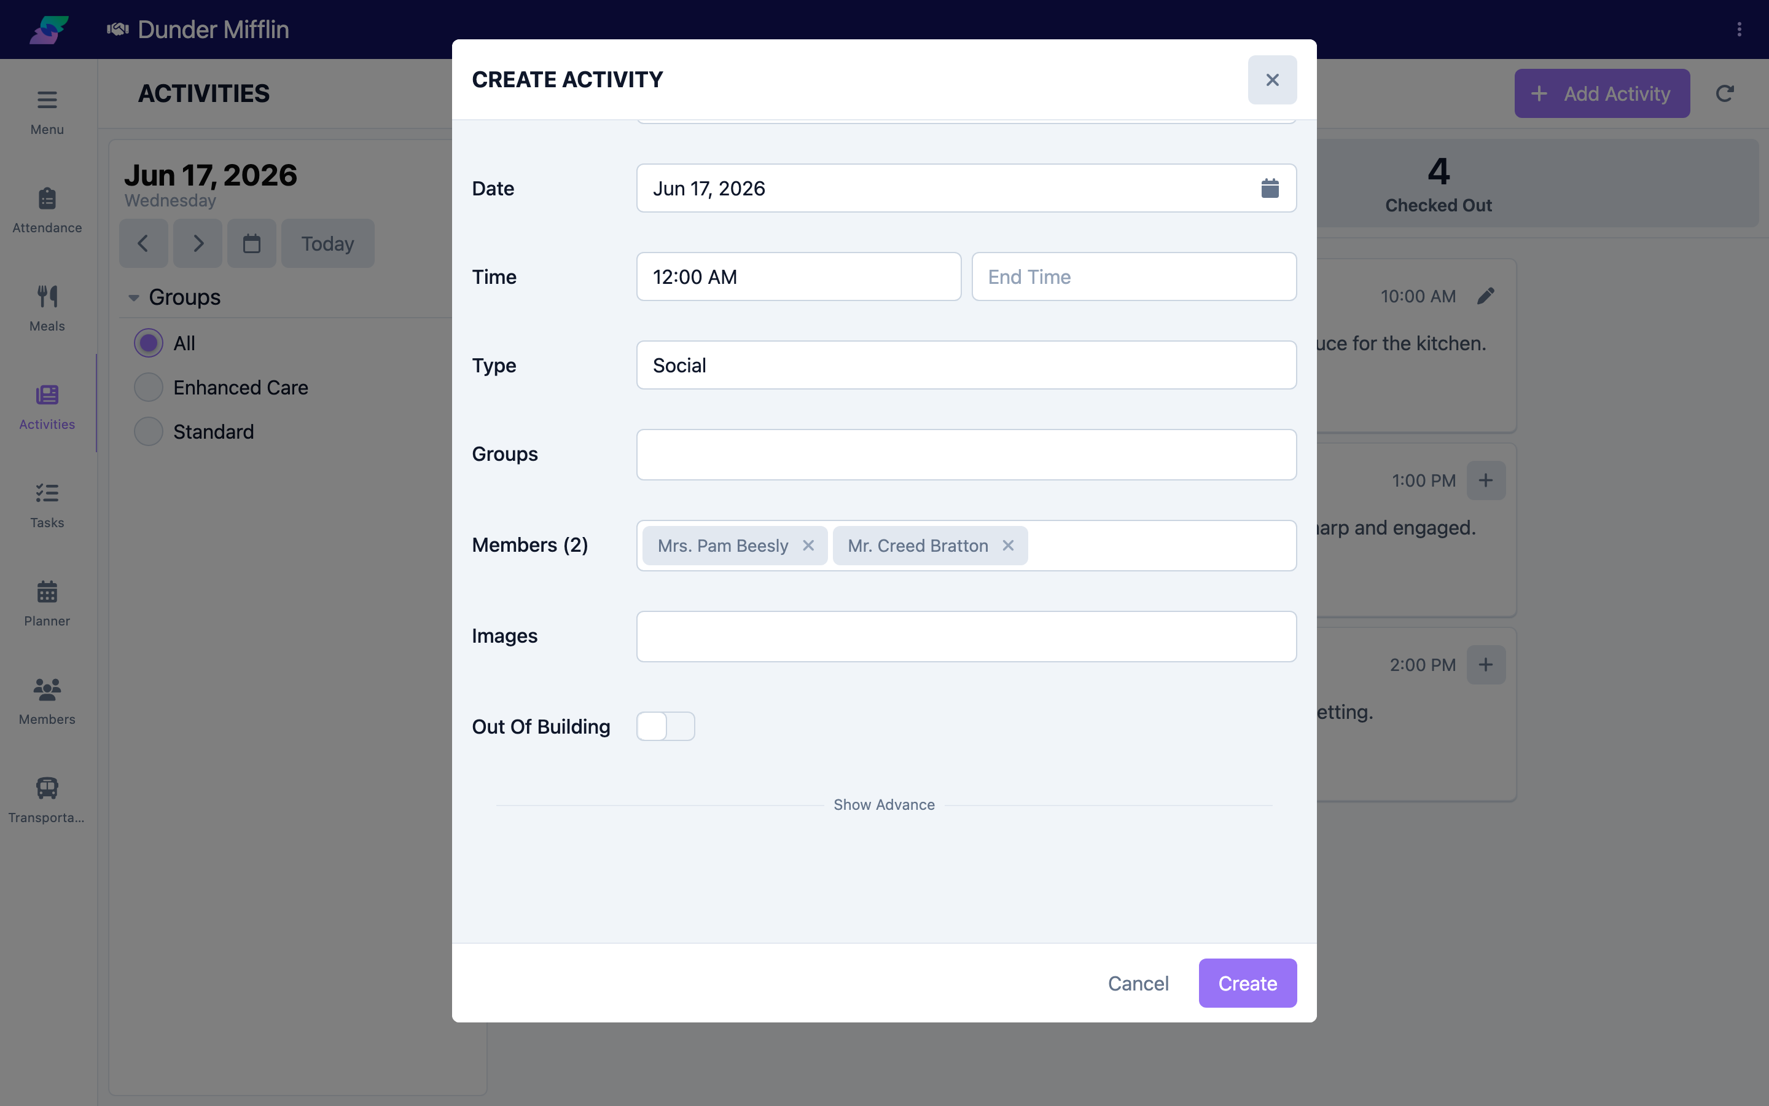Open Activities in the sidebar
The image size is (1769, 1106).
tap(47, 407)
